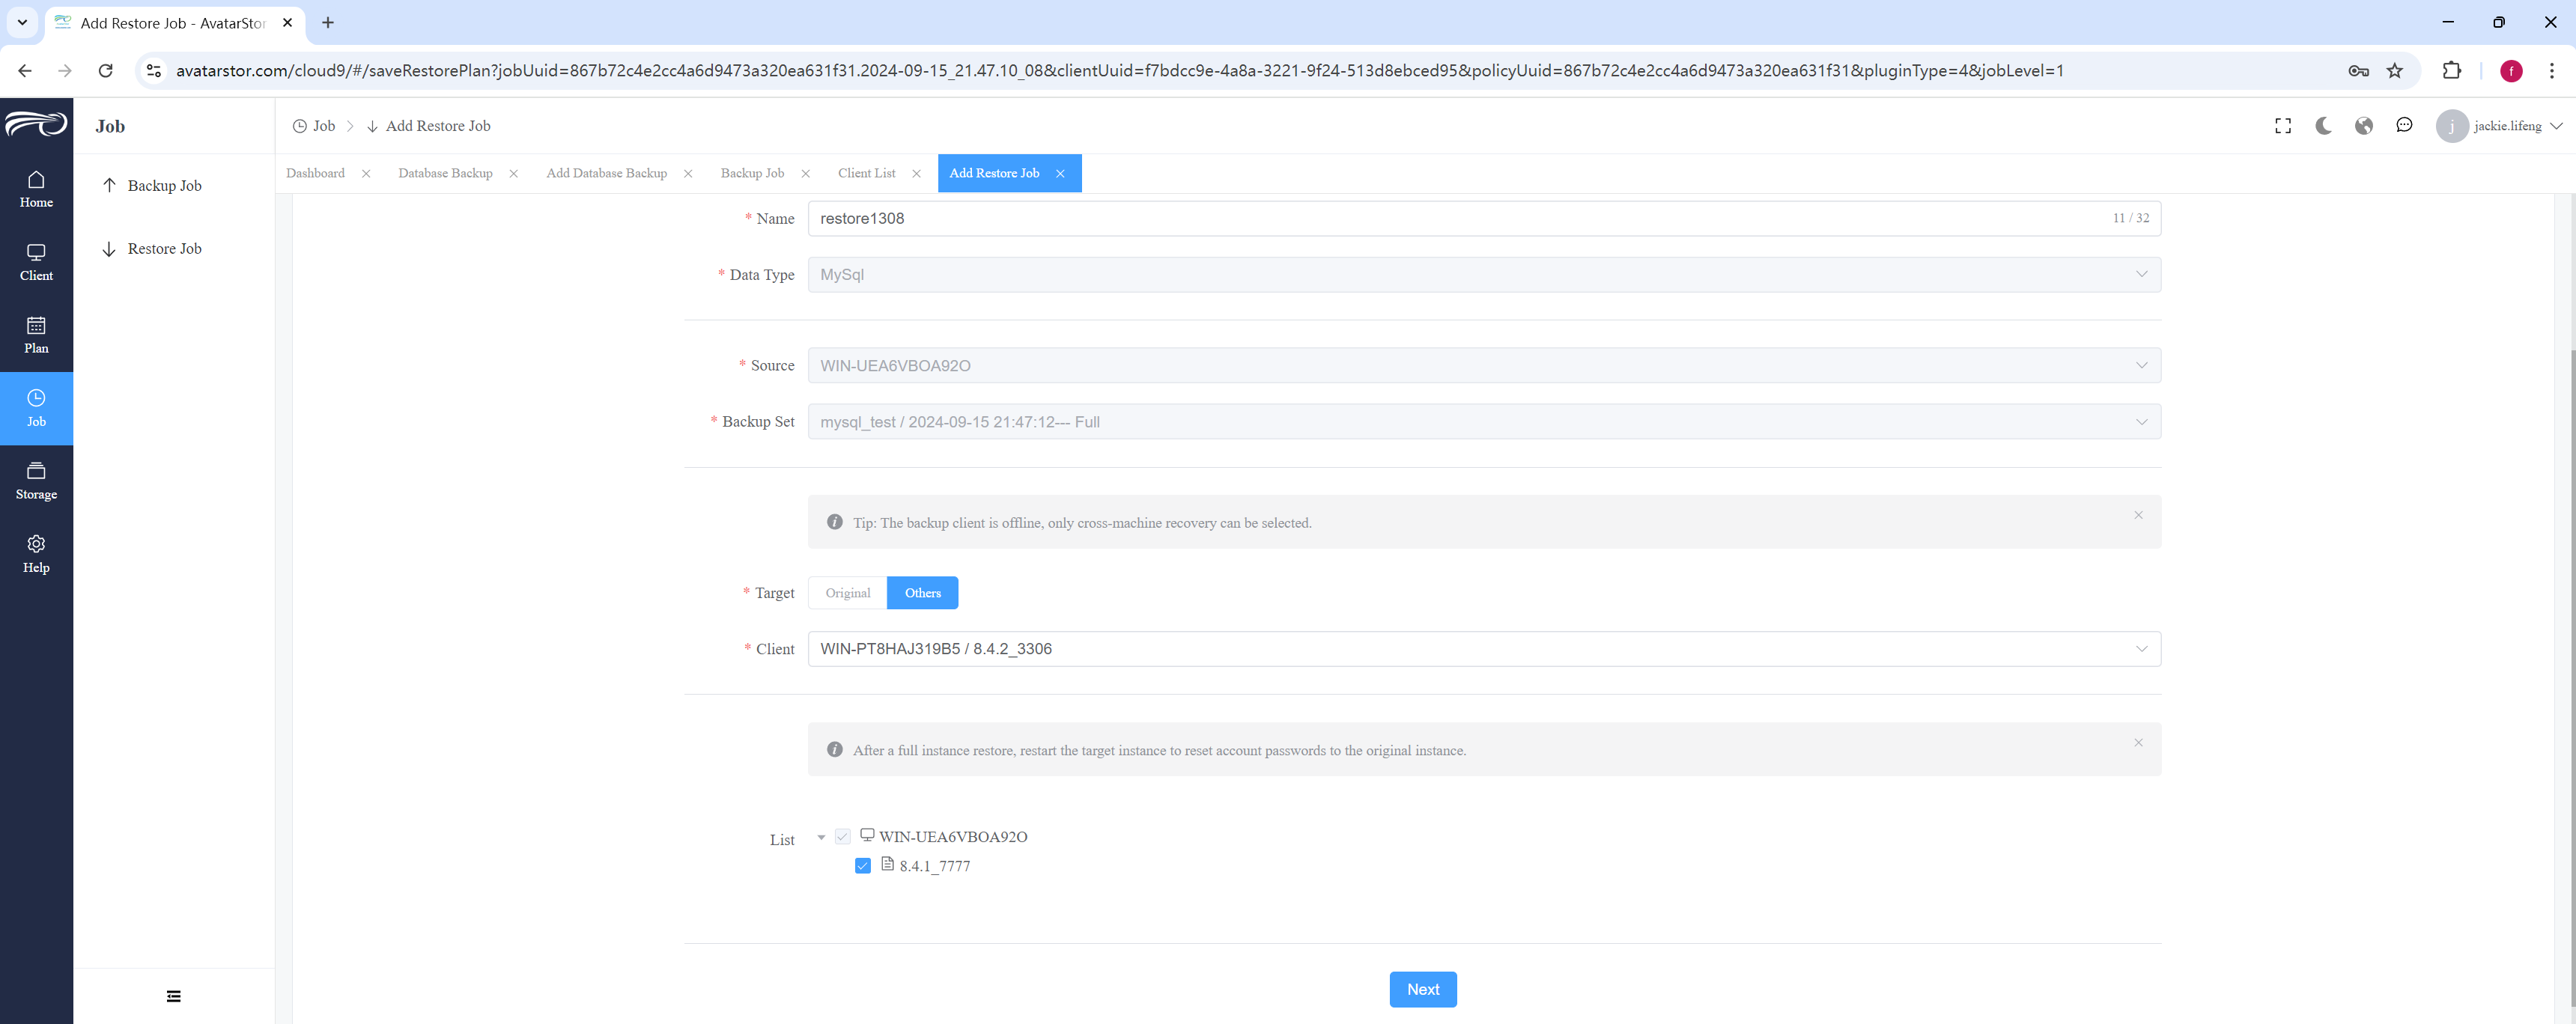The width and height of the screenshot is (2576, 1024).
Task: Open the chat message icon in header
Action: (2404, 126)
